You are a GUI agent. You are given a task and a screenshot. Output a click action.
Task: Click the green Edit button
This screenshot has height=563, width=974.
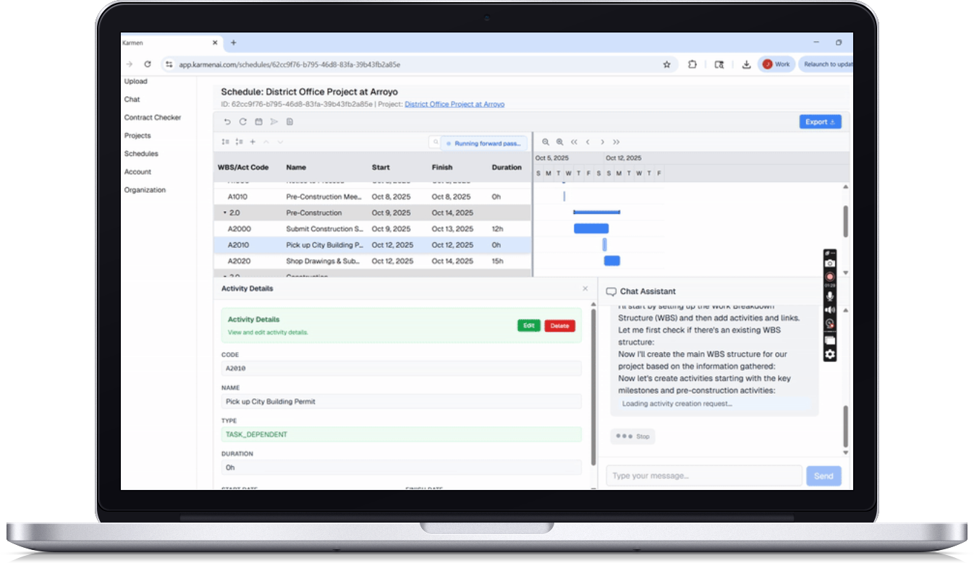coord(529,326)
